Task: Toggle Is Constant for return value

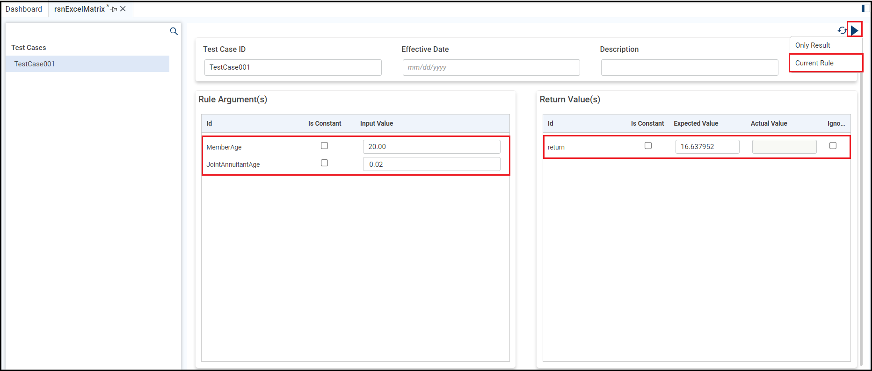Action: (x=648, y=146)
